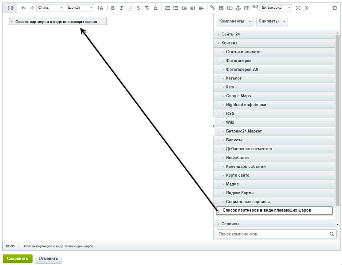Click the insert video icon

pos(230,8)
